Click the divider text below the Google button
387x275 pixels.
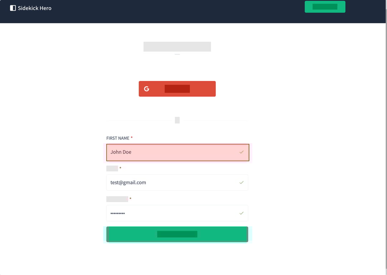177,120
